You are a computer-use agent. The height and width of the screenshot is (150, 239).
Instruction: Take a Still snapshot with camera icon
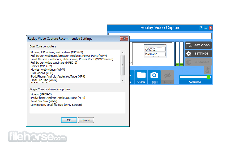(x=154, y=77)
